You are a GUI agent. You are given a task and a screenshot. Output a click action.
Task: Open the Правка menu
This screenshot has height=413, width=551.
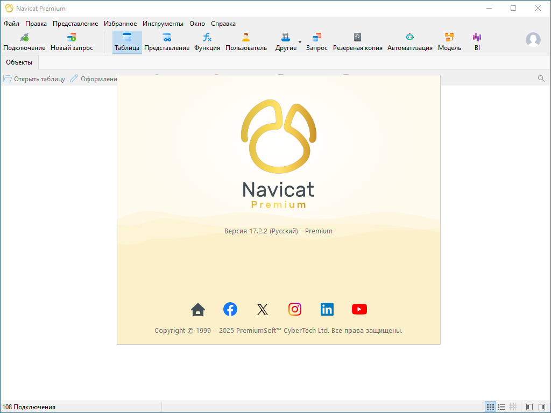coord(36,24)
